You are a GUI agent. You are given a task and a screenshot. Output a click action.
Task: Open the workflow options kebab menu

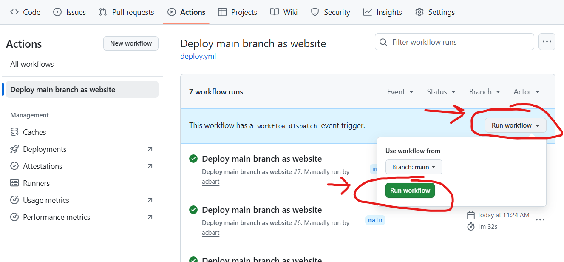click(x=547, y=41)
